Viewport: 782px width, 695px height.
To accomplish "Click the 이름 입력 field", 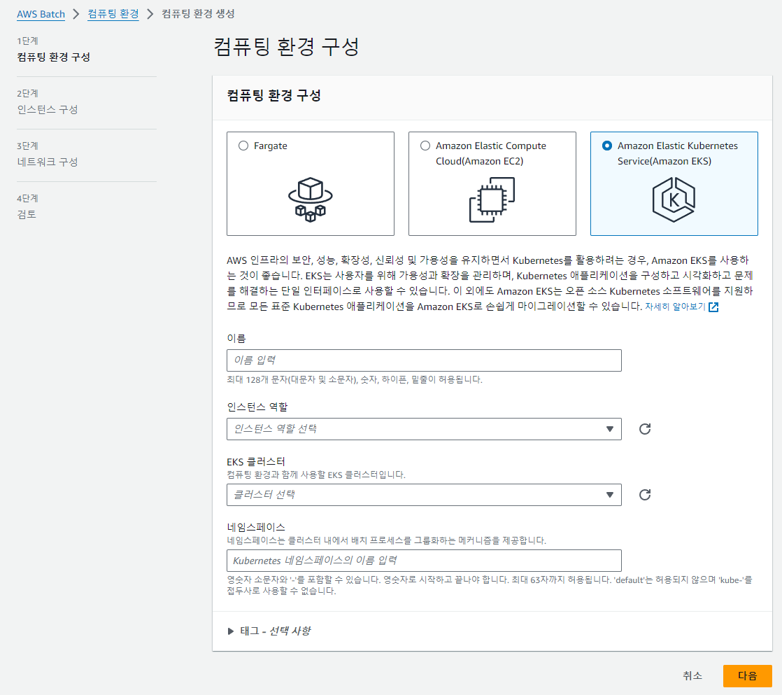I will point(424,360).
